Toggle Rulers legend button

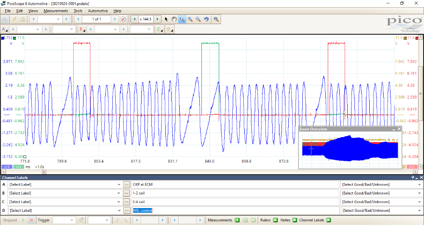click(275, 220)
